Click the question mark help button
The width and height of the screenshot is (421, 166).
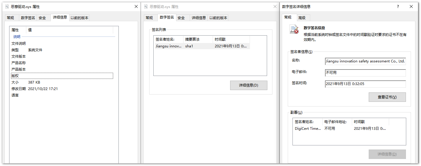tap(398, 6)
